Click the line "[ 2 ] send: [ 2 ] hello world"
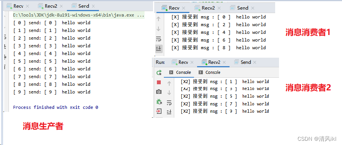Viewport: 342px width, 145px height. tap(52, 38)
